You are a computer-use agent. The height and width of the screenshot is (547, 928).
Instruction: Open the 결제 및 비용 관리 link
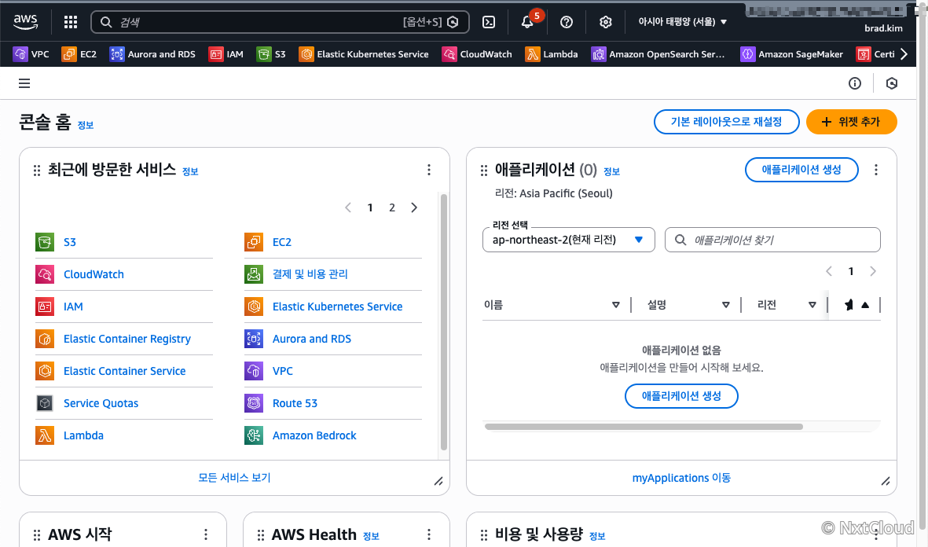310,274
